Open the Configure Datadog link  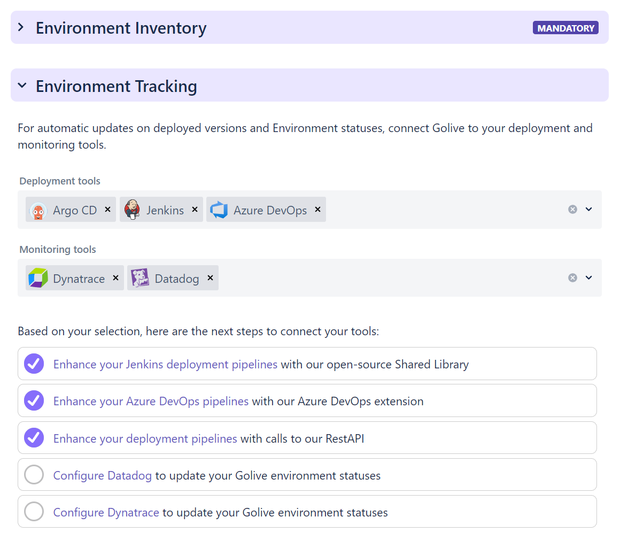point(103,475)
